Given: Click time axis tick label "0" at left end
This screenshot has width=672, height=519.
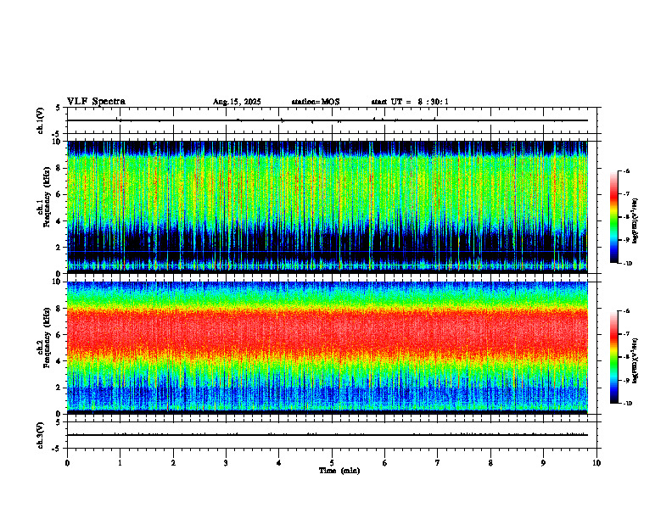Looking at the screenshot, I should coord(67,463).
